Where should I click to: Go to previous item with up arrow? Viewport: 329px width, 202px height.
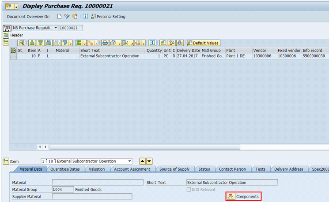point(142,162)
